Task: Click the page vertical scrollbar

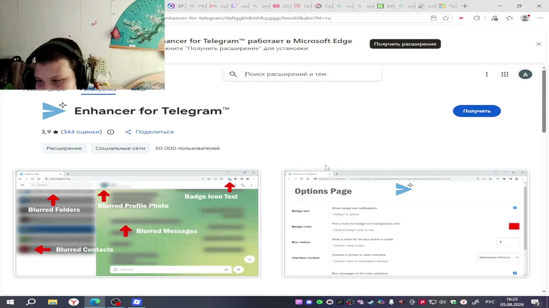Action: coord(544,101)
